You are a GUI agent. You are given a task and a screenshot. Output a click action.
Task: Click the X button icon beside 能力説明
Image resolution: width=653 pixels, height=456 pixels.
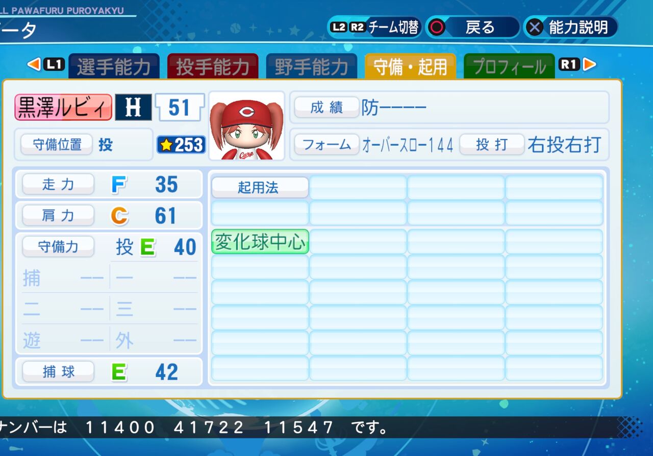point(535,27)
